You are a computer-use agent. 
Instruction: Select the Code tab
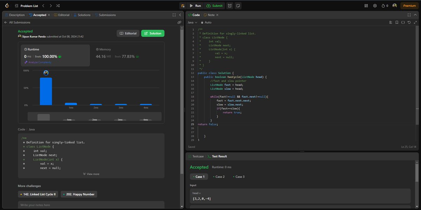[194, 15]
